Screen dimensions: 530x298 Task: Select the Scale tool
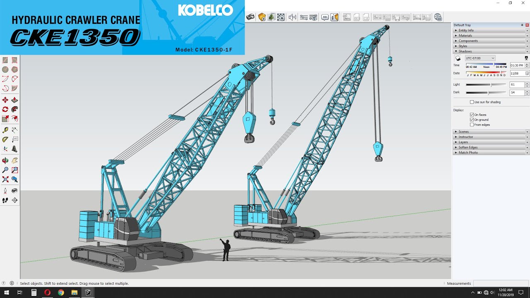pyautogui.click(x=5, y=119)
